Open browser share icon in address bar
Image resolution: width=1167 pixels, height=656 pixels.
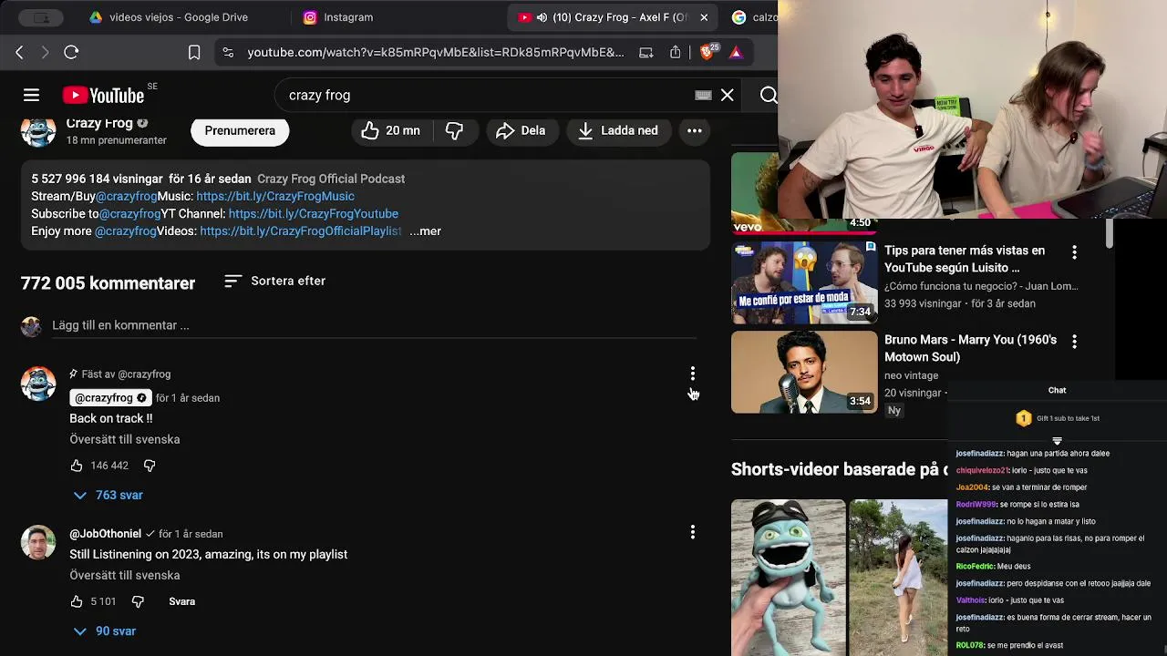click(x=675, y=53)
